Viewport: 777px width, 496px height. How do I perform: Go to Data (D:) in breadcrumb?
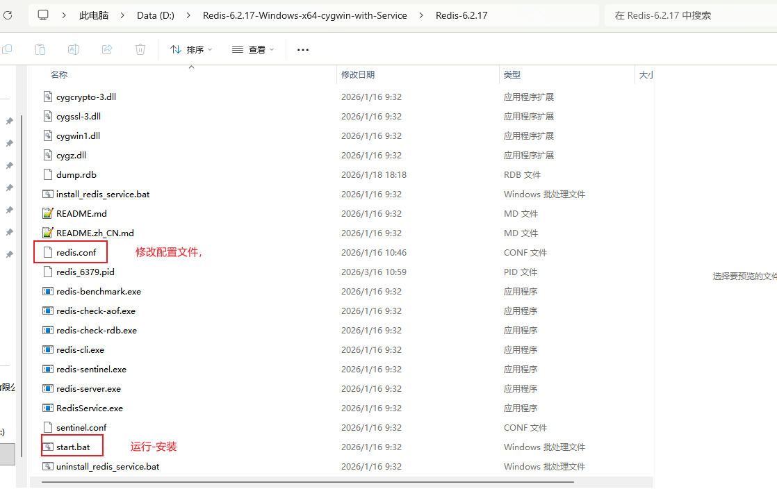(x=156, y=15)
